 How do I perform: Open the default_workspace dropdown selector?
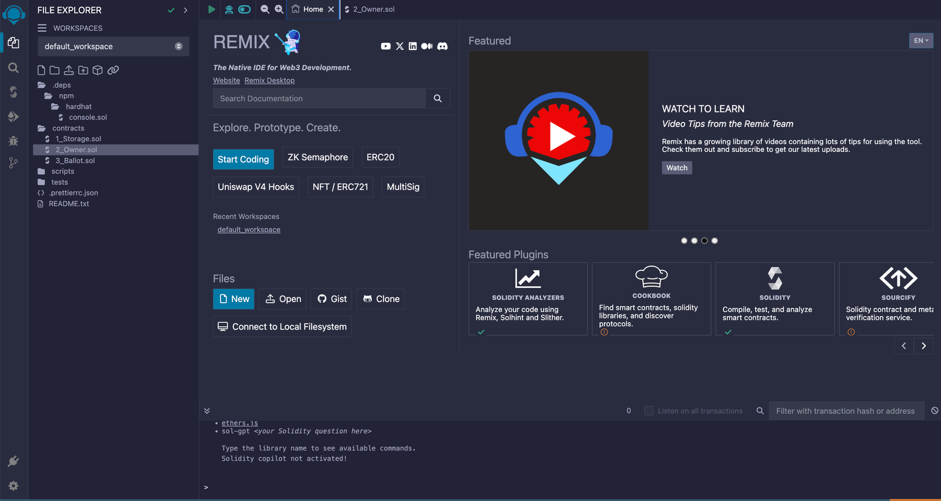tap(114, 47)
